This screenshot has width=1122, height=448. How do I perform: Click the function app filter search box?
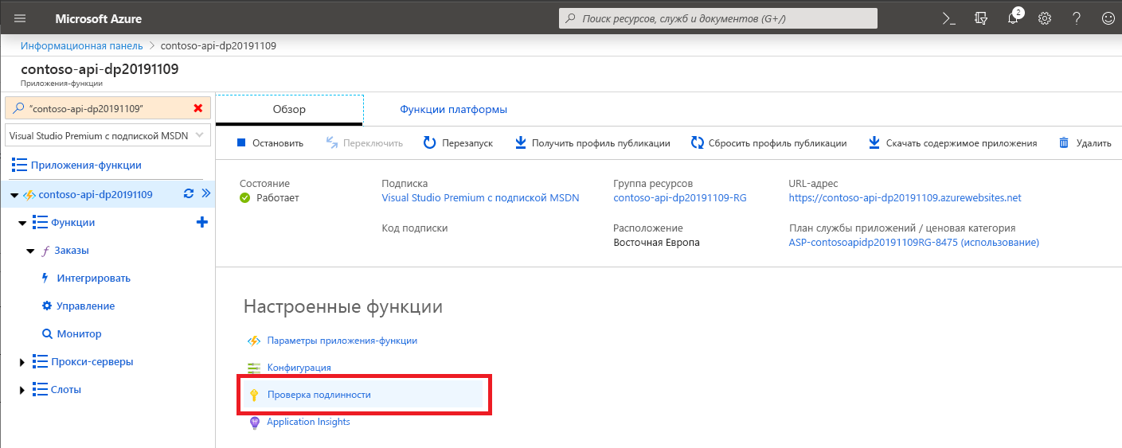click(x=108, y=108)
